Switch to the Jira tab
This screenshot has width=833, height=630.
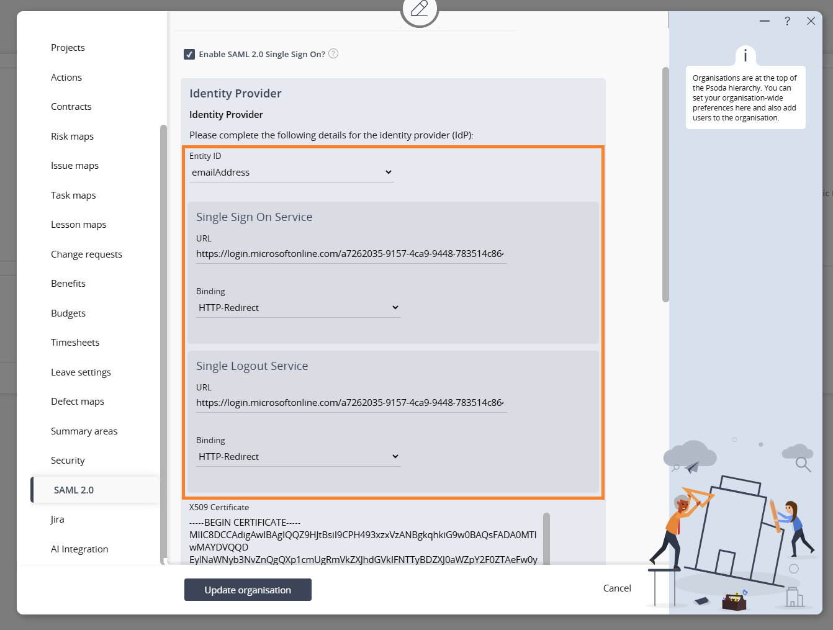pyautogui.click(x=58, y=520)
